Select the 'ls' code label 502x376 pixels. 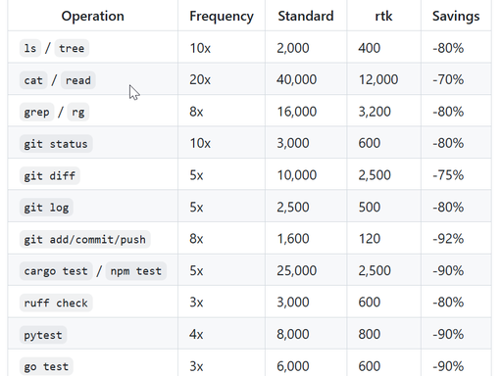[x=30, y=48]
